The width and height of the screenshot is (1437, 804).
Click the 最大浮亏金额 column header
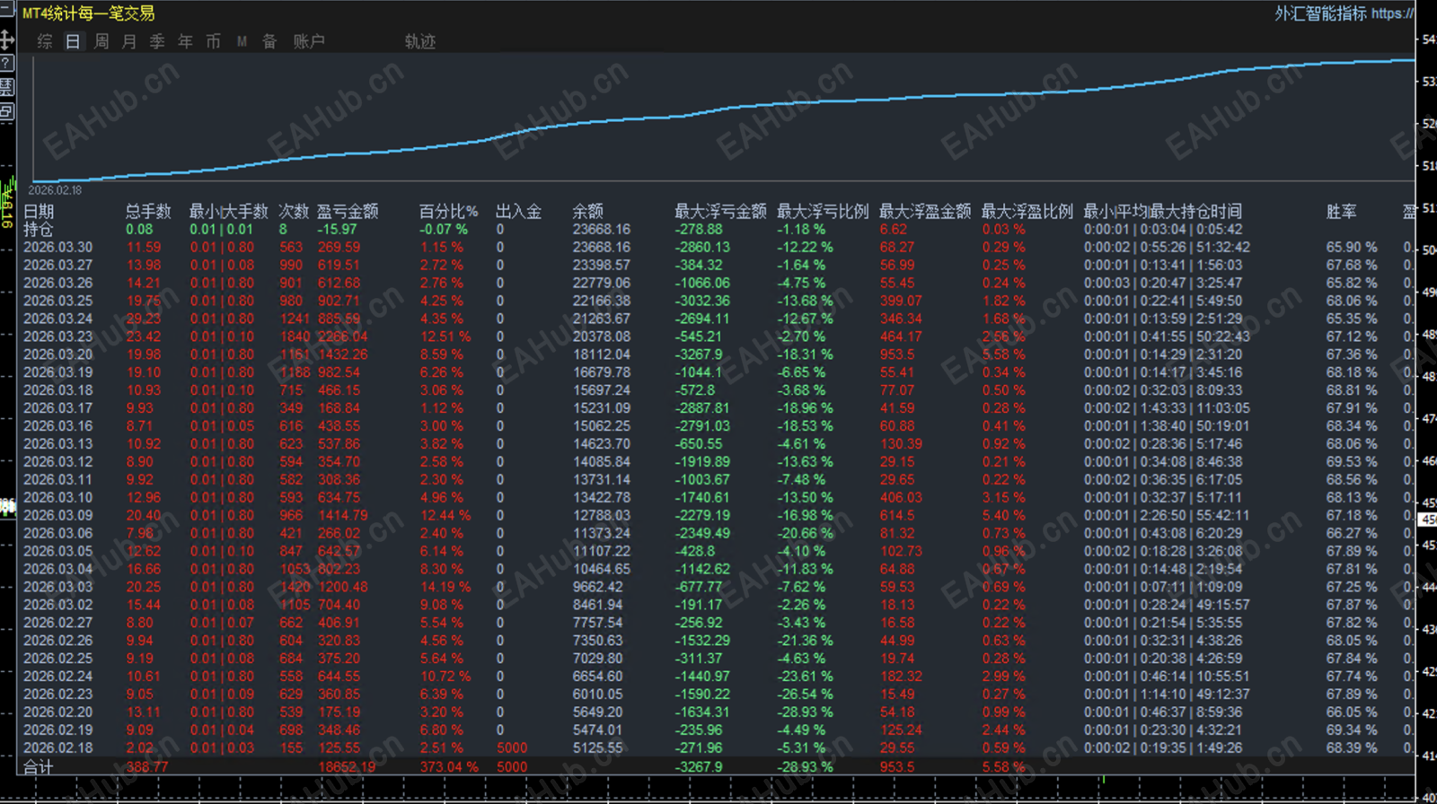(x=720, y=212)
